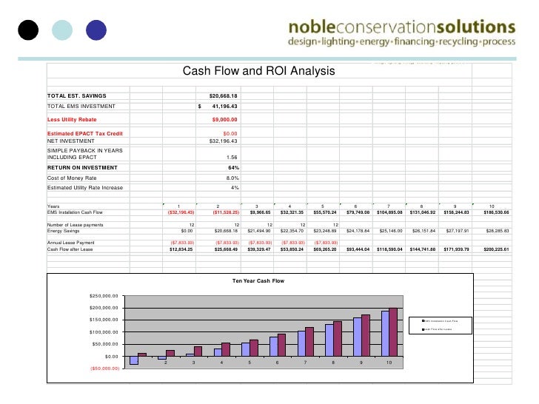539x404 pixels.
Task: Select the $200,225.61 cash flow after lease cell
Action: pyautogui.click(x=496, y=249)
